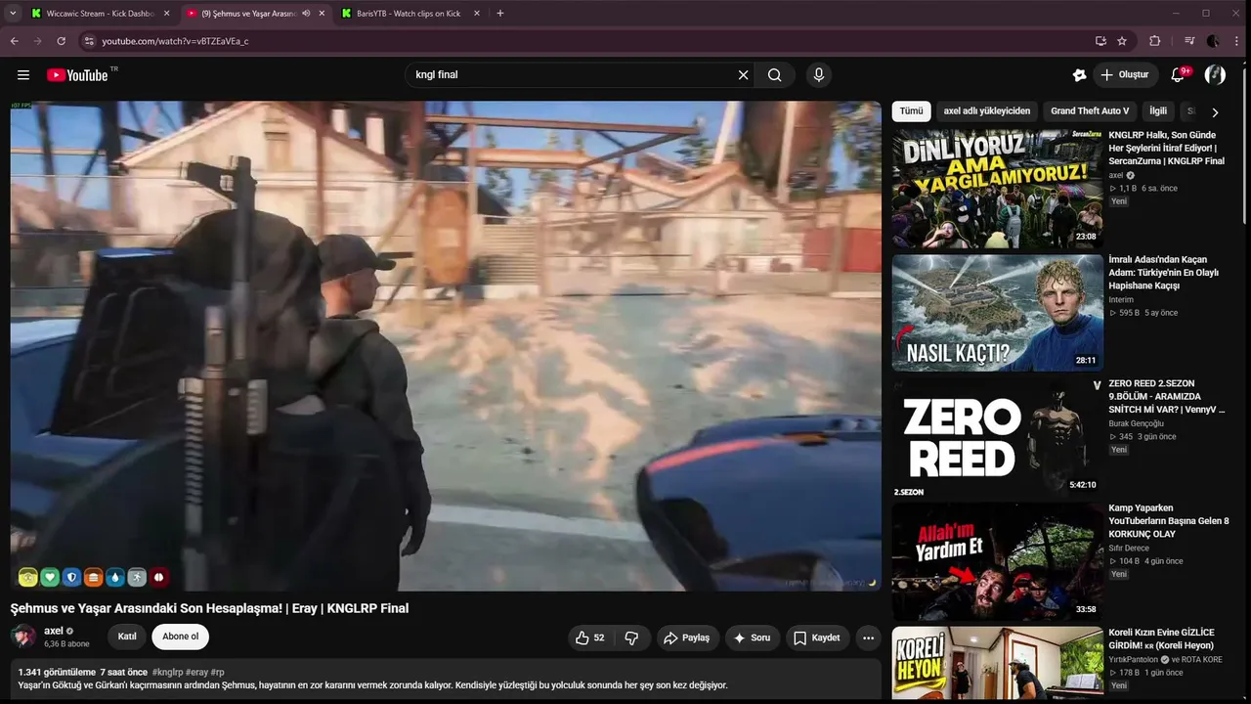
Task: Go to the YouTube home logo
Action: 77,75
